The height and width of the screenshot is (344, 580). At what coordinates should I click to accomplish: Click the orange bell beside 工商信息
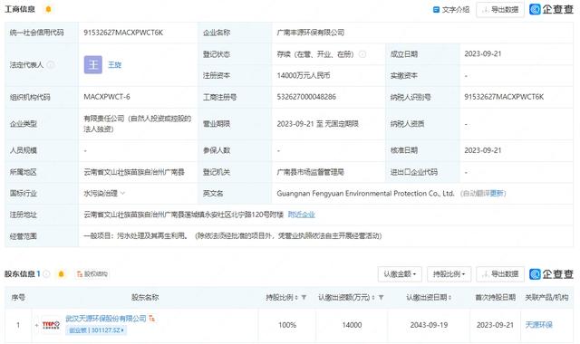[48, 9]
